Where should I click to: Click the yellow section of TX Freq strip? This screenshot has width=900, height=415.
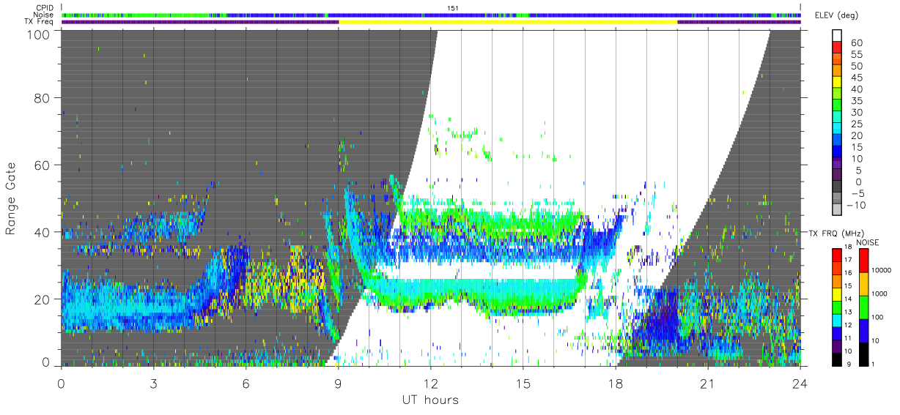tap(508, 22)
